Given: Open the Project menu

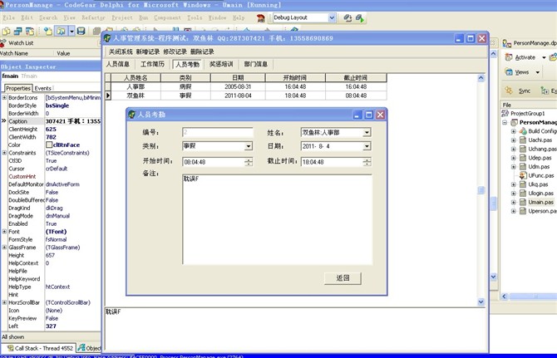Looking at the screenshot, I should [x=122, y=17].
